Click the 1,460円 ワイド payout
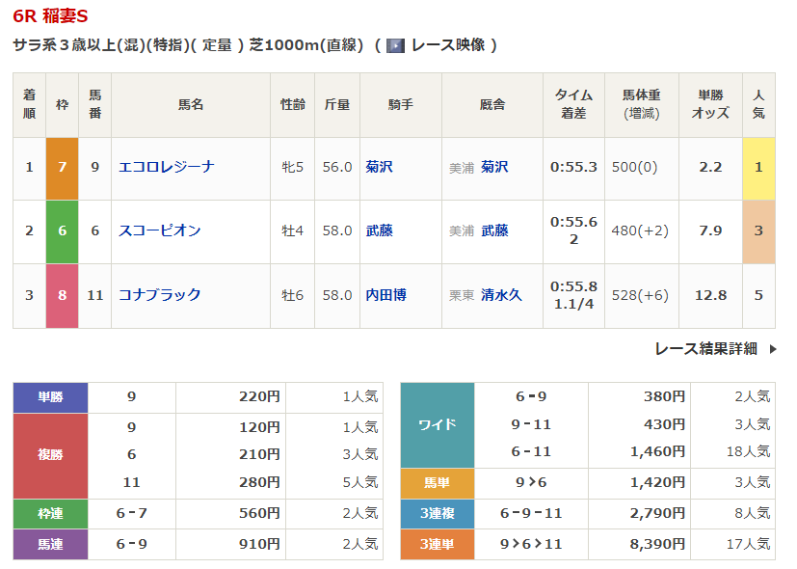The width and height of the screenshot is (797, 569). coord(657,451)
